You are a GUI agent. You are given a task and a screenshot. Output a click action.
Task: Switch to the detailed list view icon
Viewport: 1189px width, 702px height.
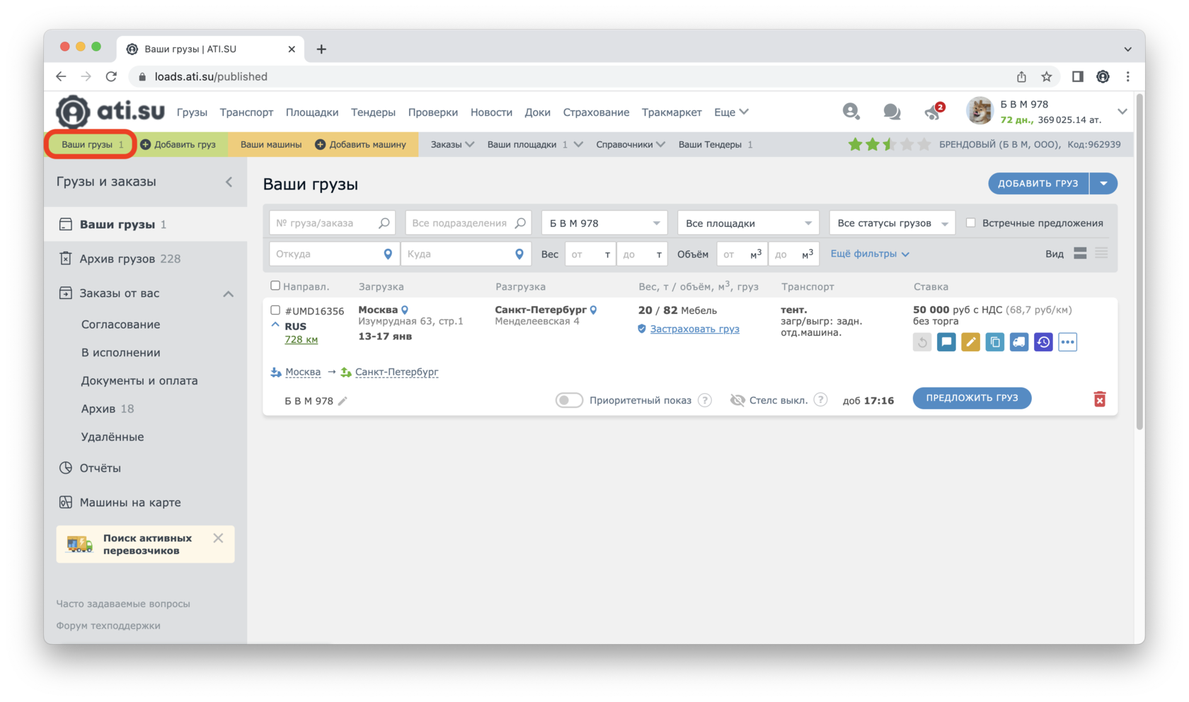[x=1080, y=253]
